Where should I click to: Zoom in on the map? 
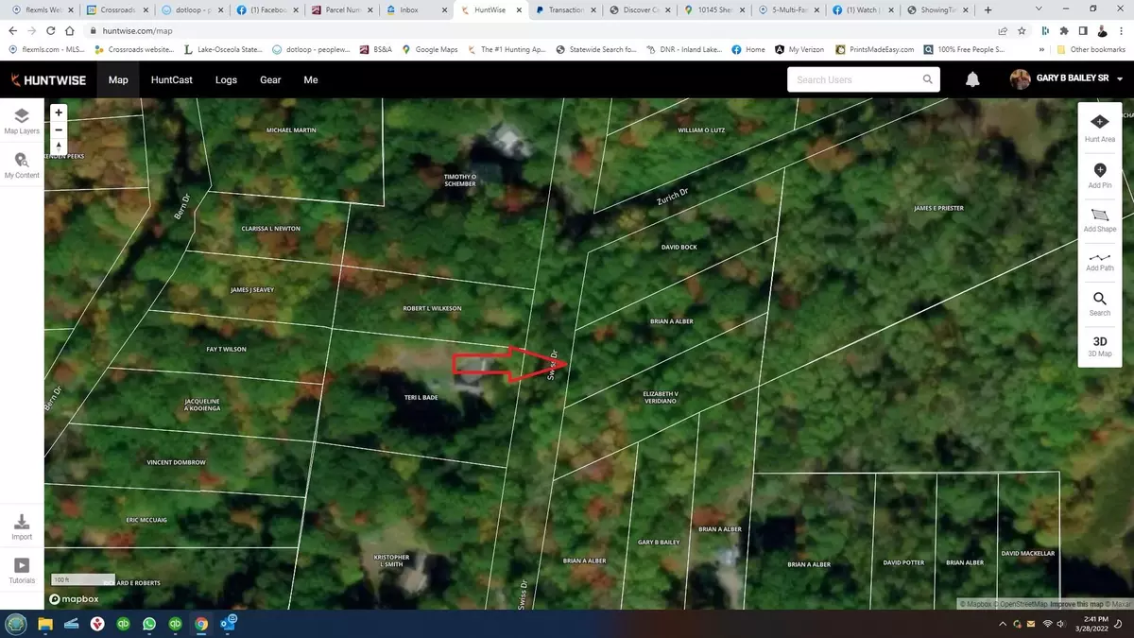(x=59, y=112)
